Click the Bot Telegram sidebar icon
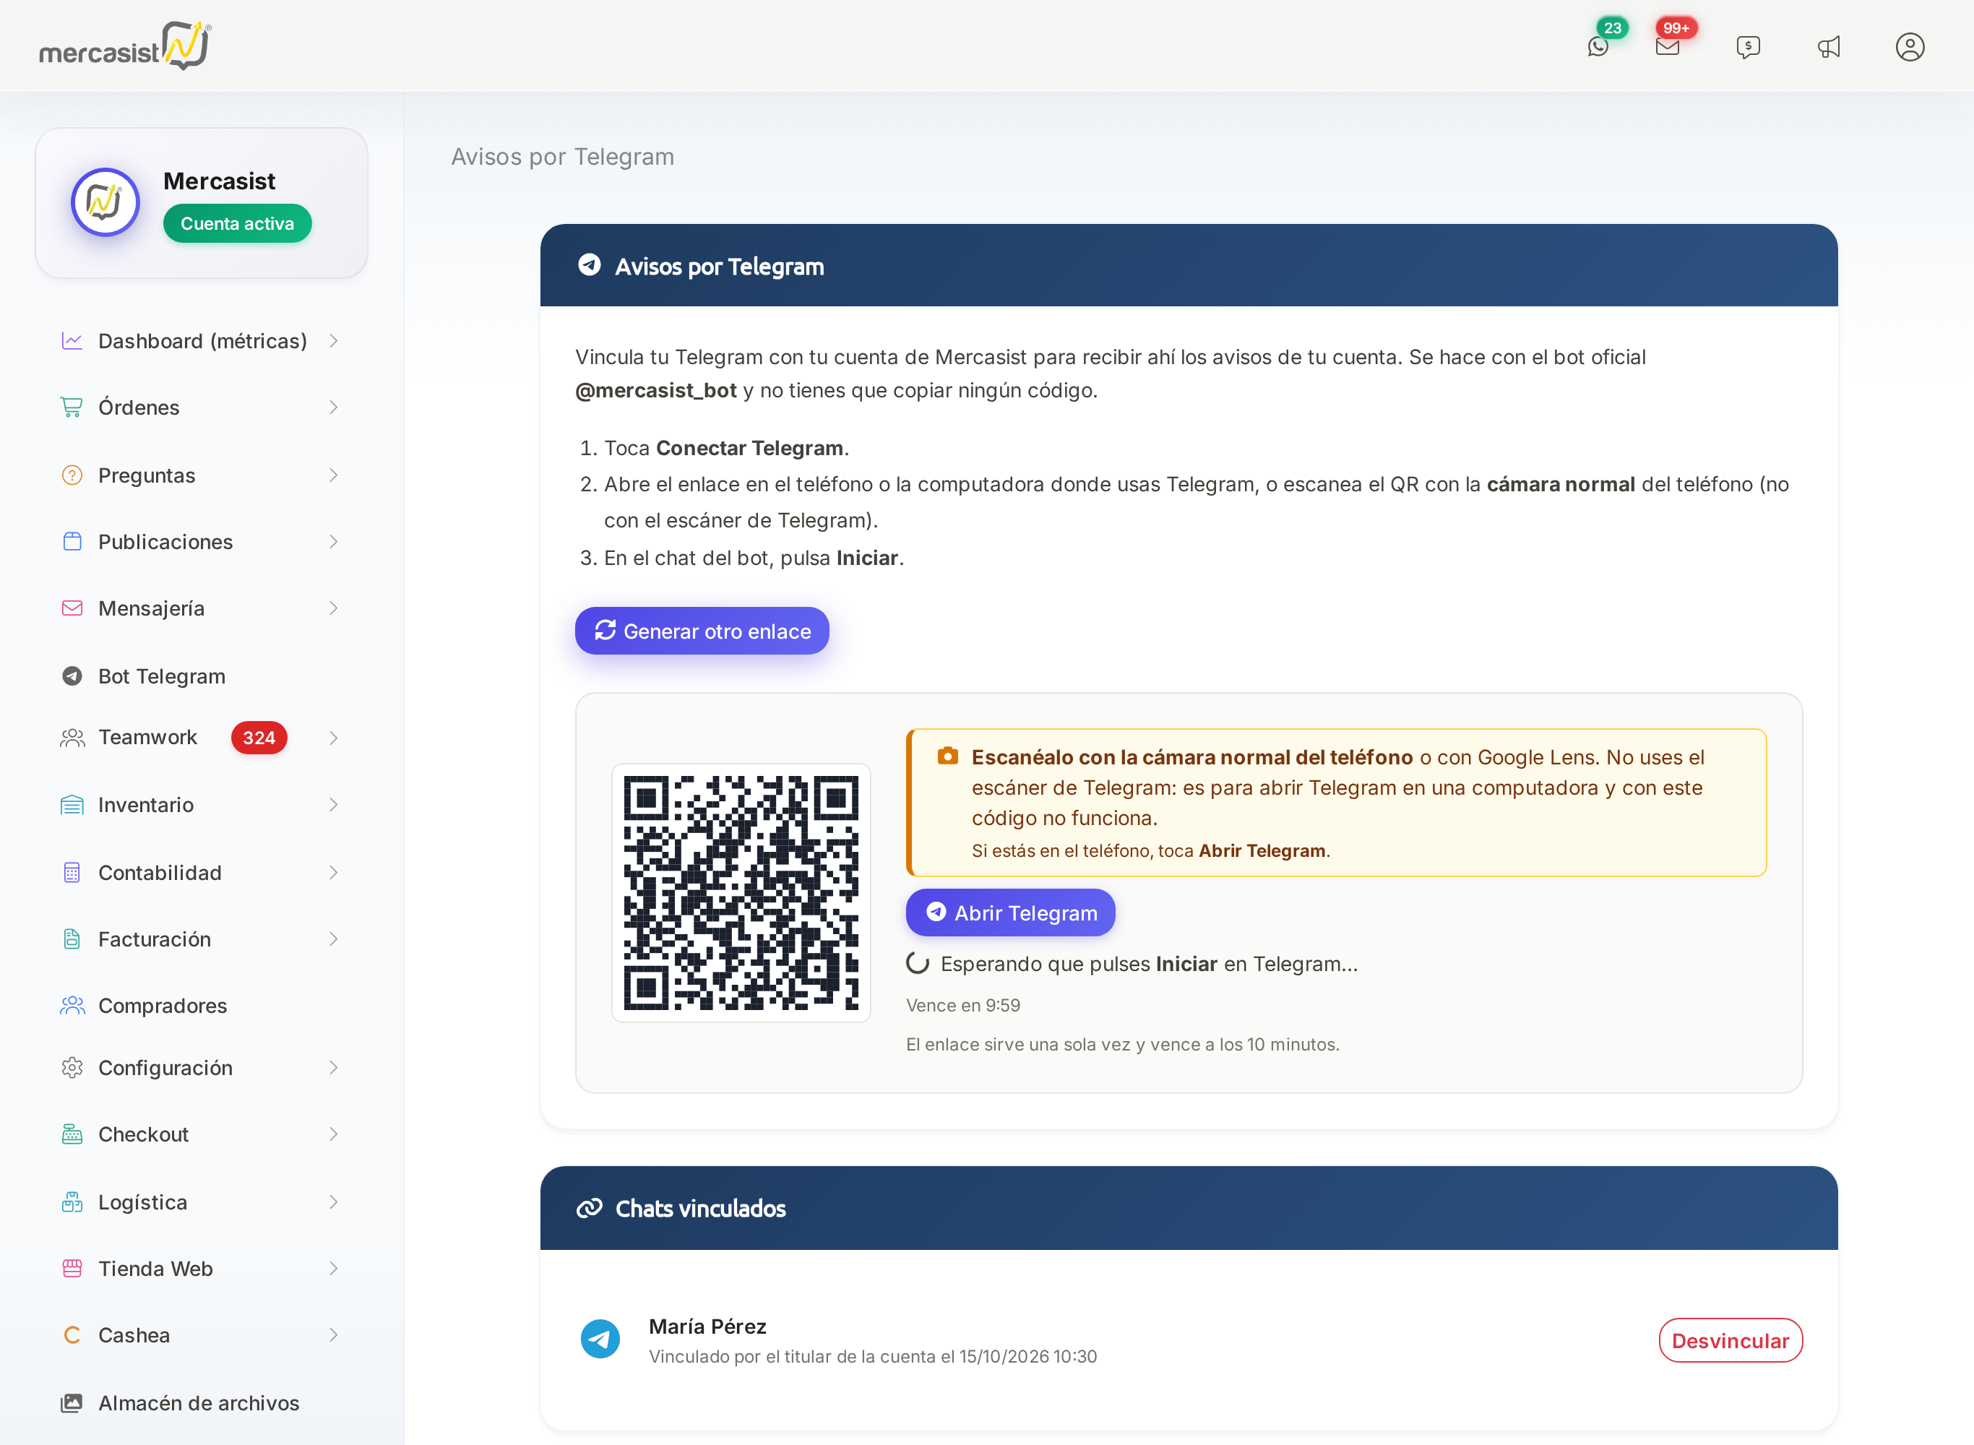This screenshot has height=1445, width=1974. (x=72, y=676)
